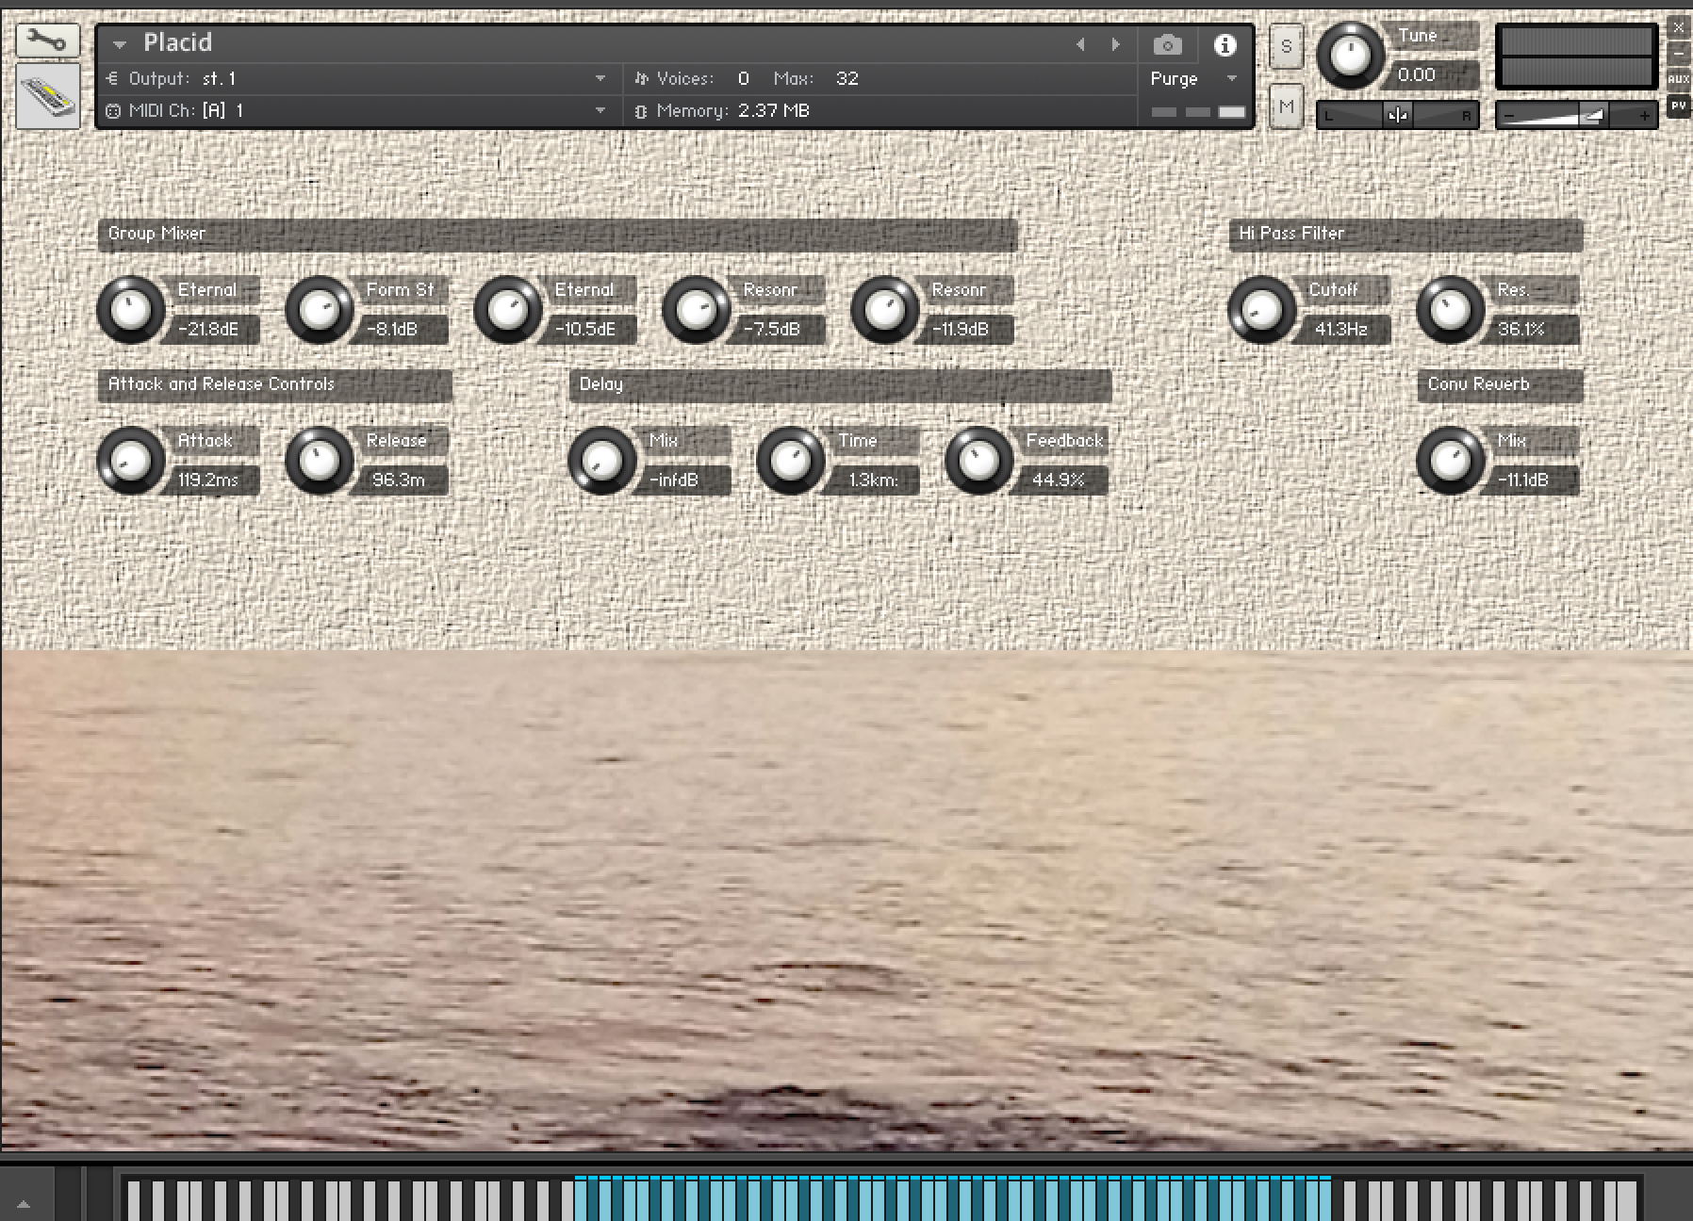This screenshot has height=1221, width=1693.
Task: Mute the Placid instrument
Action: (x=1287, y=106)
